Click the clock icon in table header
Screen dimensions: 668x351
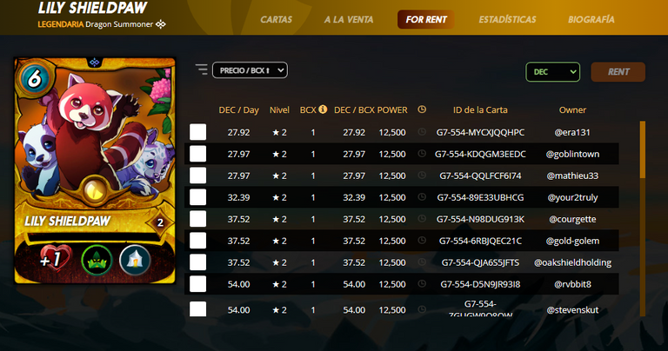point(422,109)
